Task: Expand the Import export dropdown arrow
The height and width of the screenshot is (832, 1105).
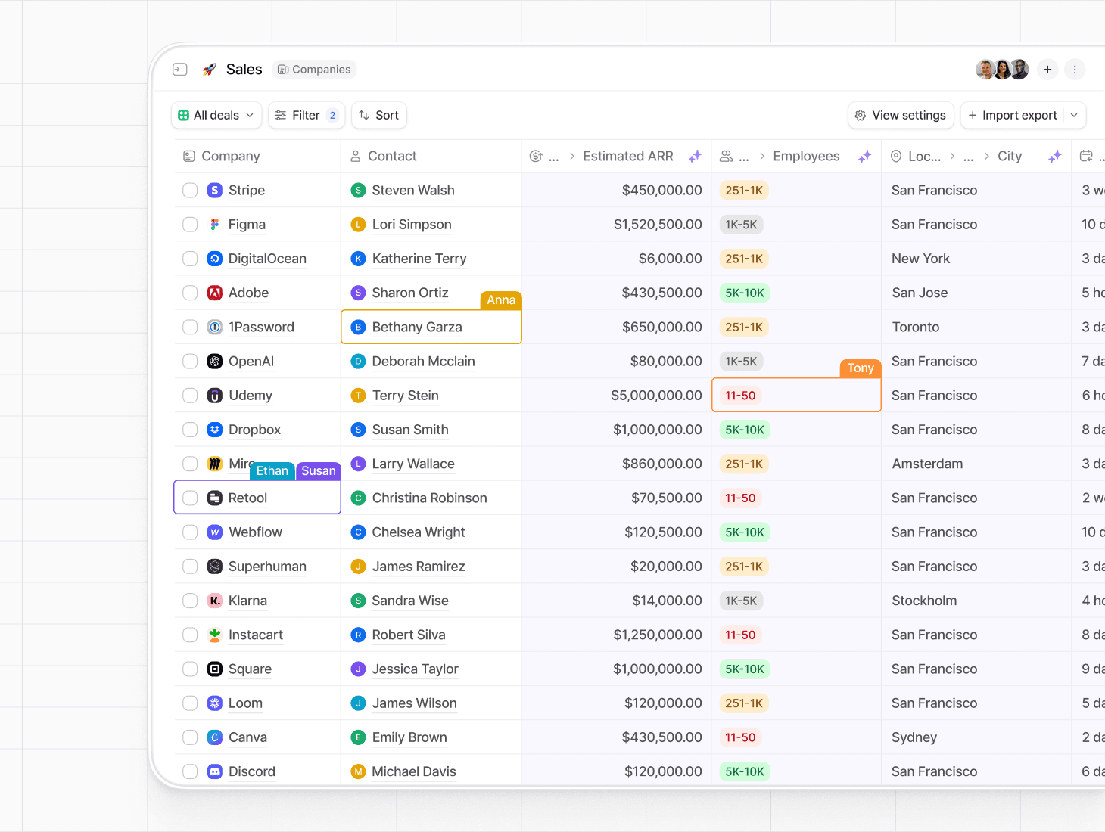Action: [x=1074, y=116]
